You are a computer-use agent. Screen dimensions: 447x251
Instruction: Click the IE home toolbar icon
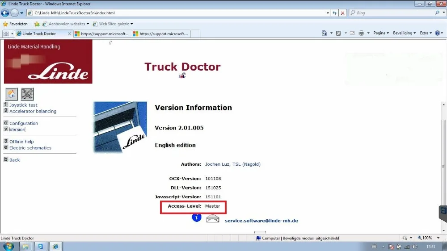click(x=325, y=33)
